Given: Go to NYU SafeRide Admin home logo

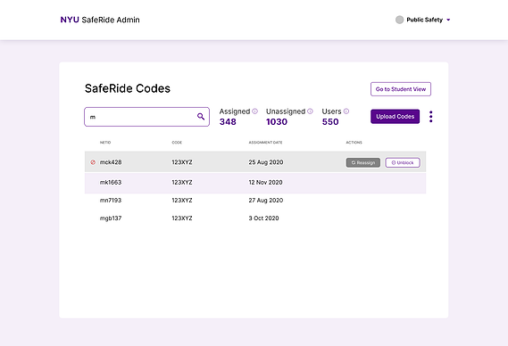Looking at the screenshot, I should (100, 20).
